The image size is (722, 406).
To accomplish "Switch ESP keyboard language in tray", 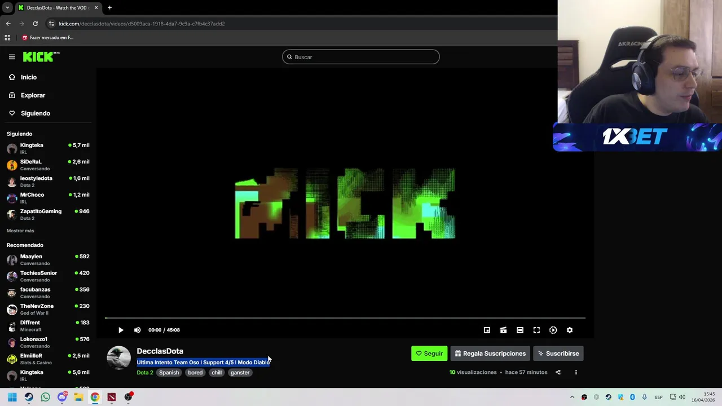I will [658, 397].
